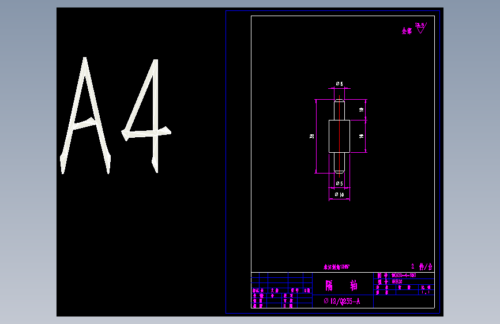Click the part name 隔轴 in title block
This screenshot has width=500, height=324.
[341, 285]
